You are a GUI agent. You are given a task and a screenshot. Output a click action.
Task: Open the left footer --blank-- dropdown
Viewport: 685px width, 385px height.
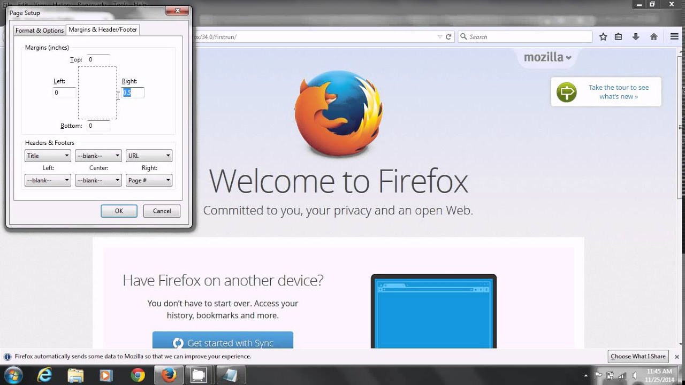coord(48,180)
